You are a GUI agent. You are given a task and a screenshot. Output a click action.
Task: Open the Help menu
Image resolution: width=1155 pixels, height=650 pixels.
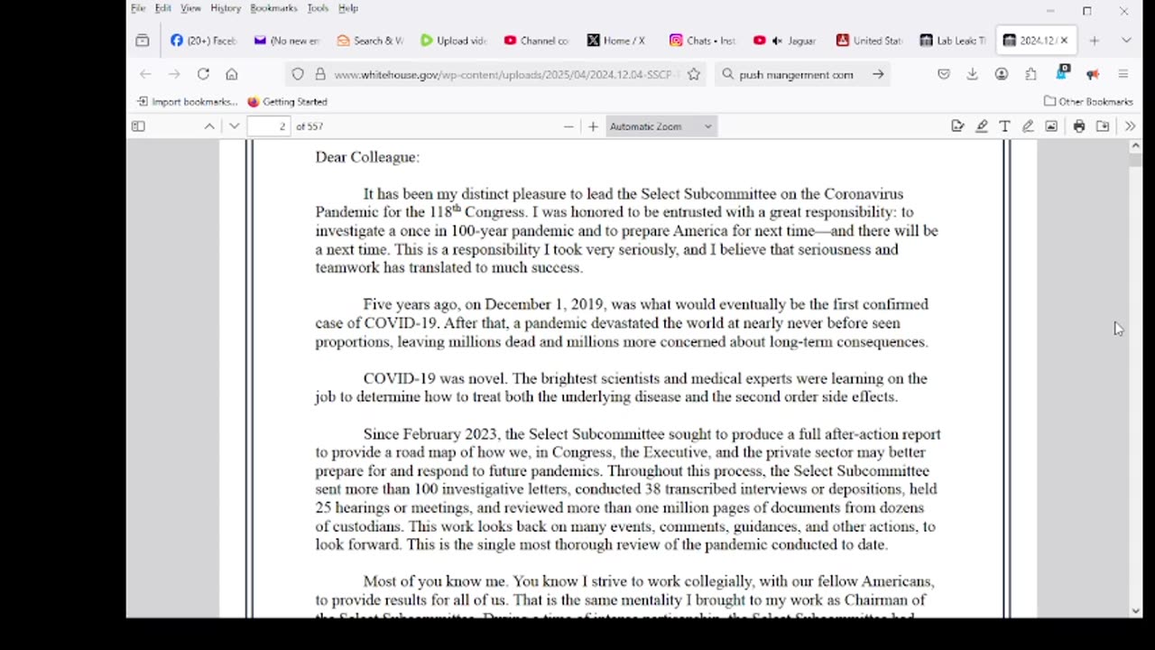tap(348, 8)
